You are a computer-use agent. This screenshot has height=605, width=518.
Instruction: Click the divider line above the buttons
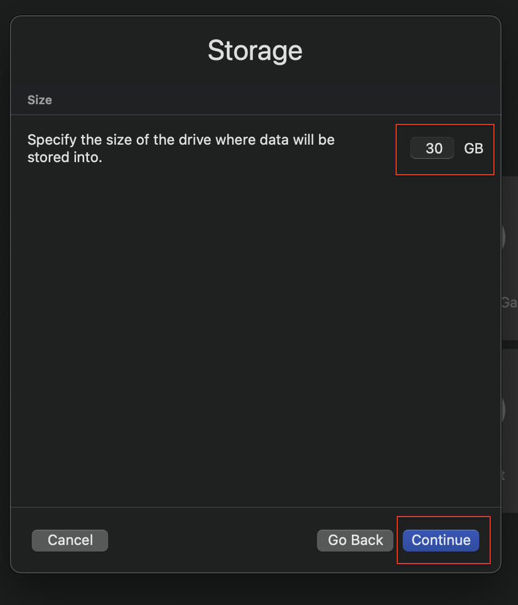coord(251,507)
